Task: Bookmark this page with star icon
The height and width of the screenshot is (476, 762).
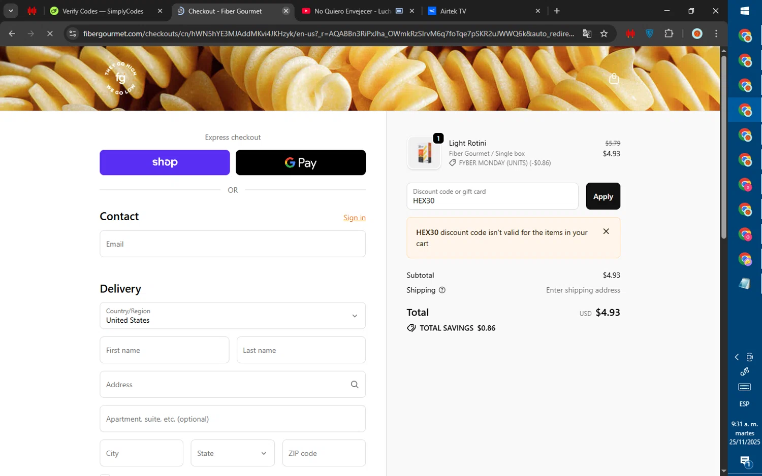Action: pos(604,33)
